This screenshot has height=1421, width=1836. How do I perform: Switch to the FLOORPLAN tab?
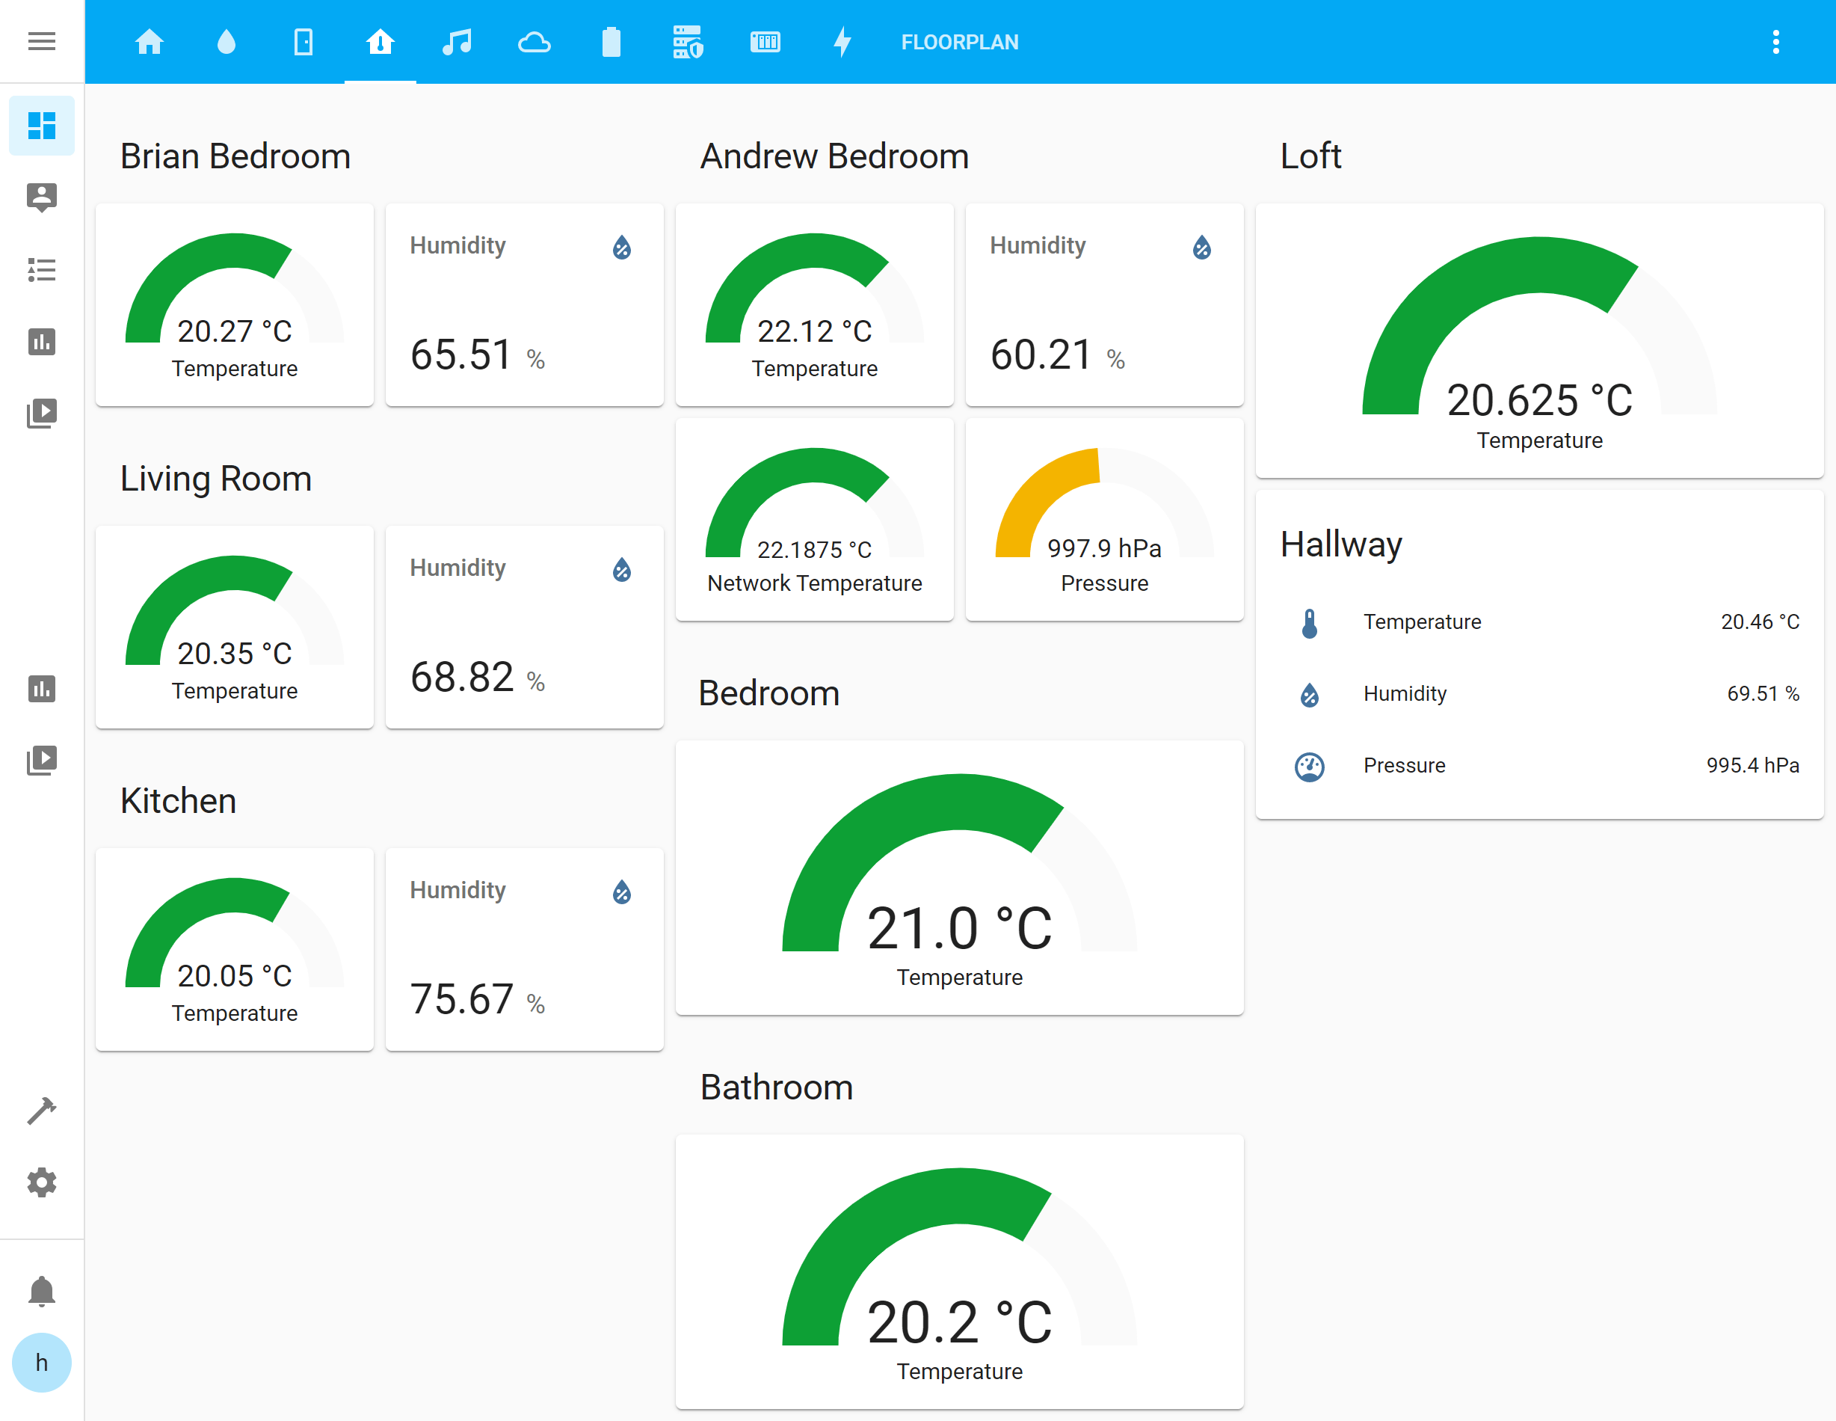click(959, 41)
